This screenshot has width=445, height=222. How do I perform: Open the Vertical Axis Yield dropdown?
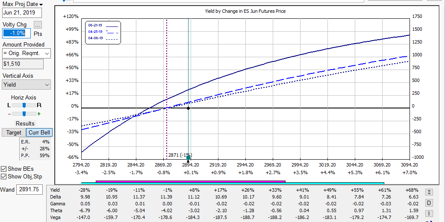(x=27, y=85)
